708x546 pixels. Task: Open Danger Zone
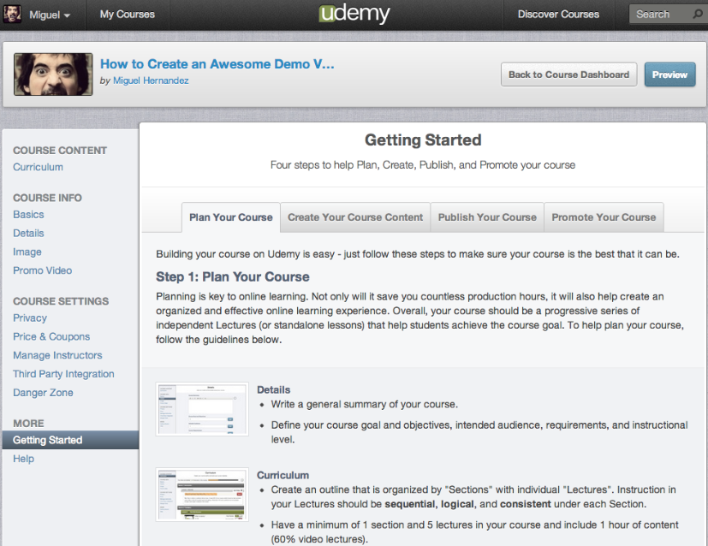(43, 393)
